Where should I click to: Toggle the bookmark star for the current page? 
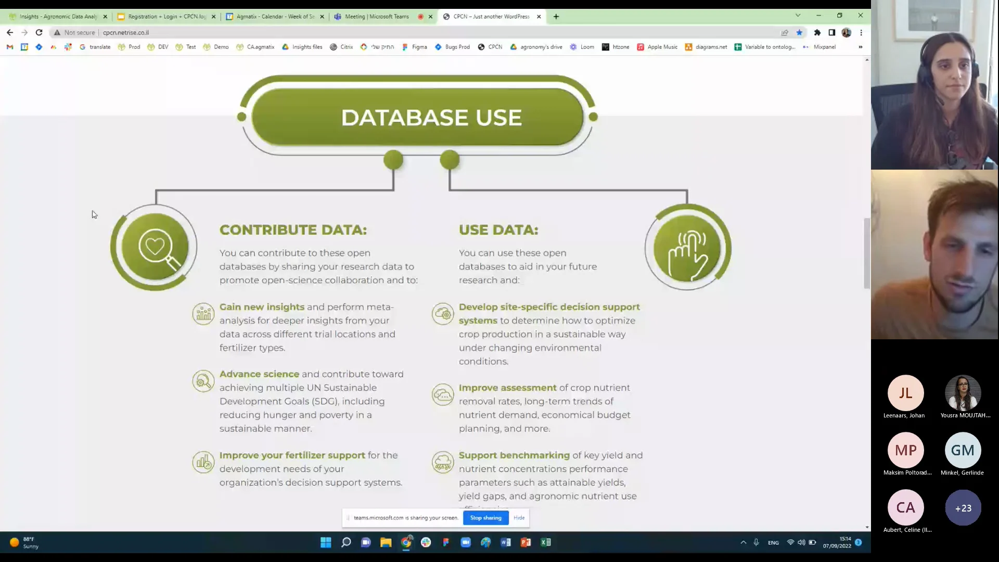(x=800, y=32)
